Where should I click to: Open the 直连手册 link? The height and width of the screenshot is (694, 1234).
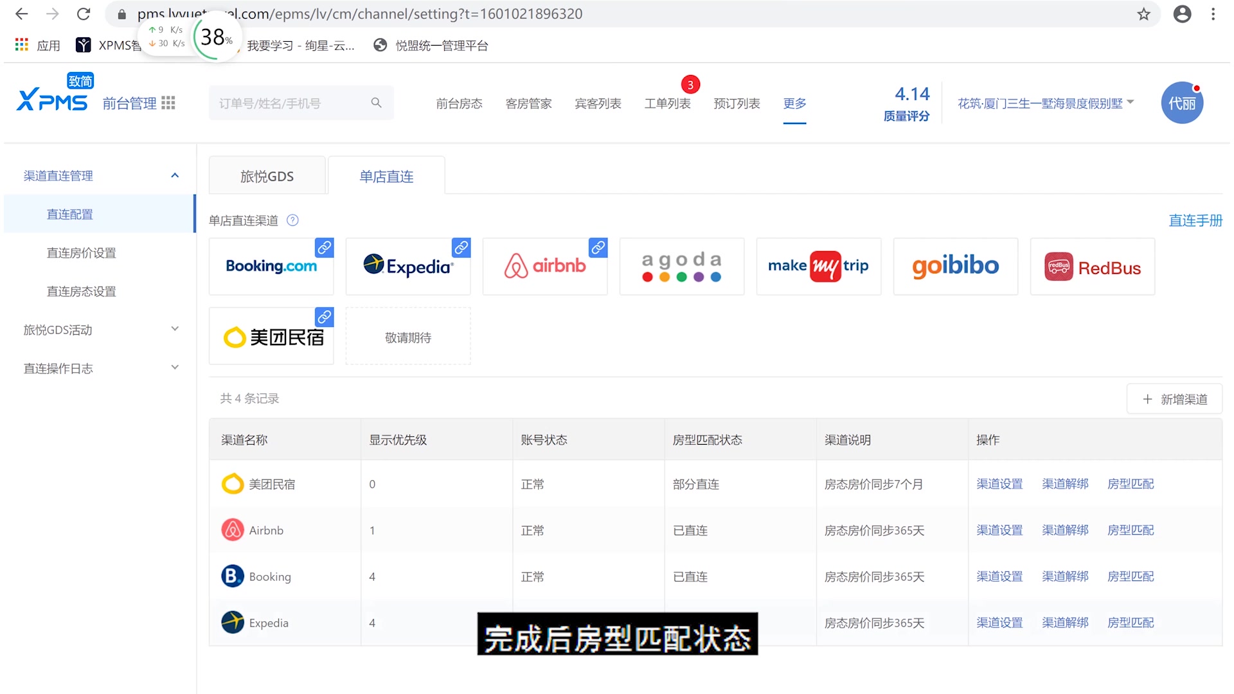(x=1195, y=220)
